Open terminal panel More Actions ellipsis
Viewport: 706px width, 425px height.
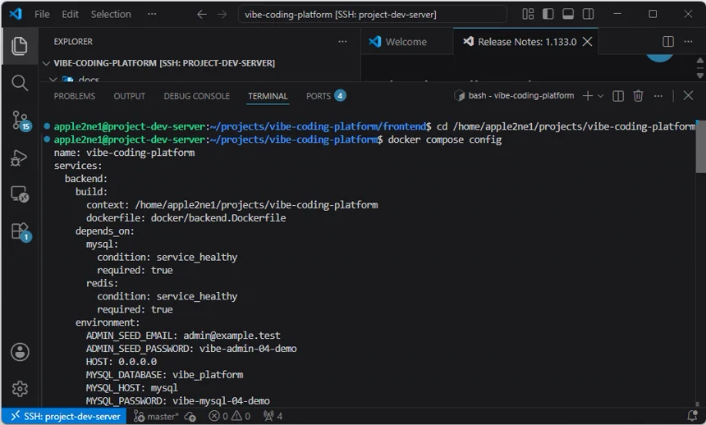tap(658, 96)
